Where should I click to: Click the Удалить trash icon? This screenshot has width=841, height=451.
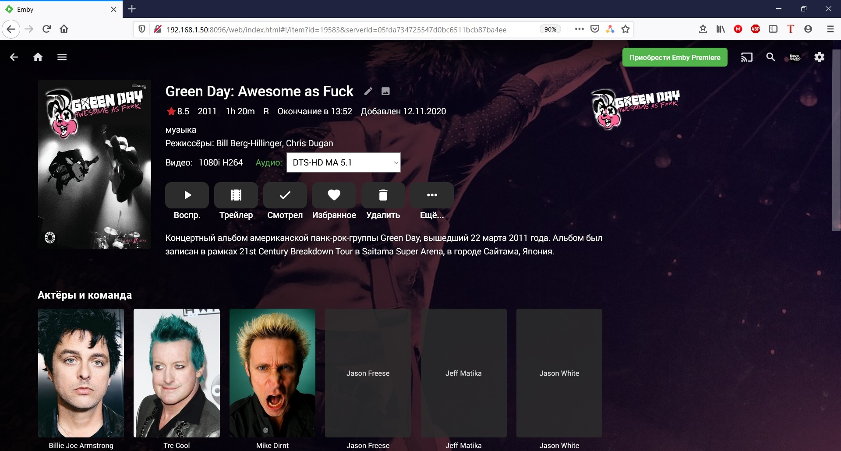(x=383, y=195)
